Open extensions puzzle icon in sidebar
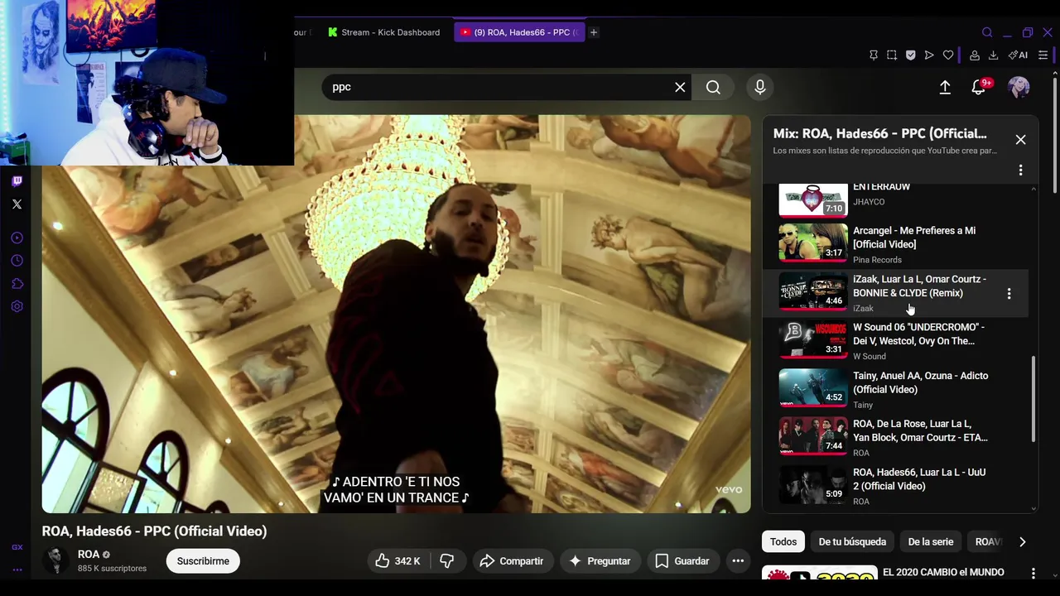Screen dimensions: 1060x596 point(17,284)
